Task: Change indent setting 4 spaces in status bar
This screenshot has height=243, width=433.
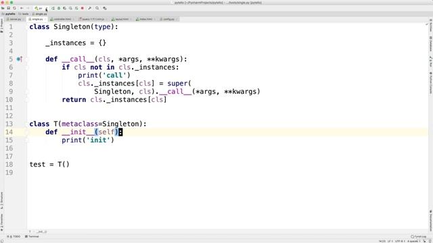Action: (x=413, y=241)
